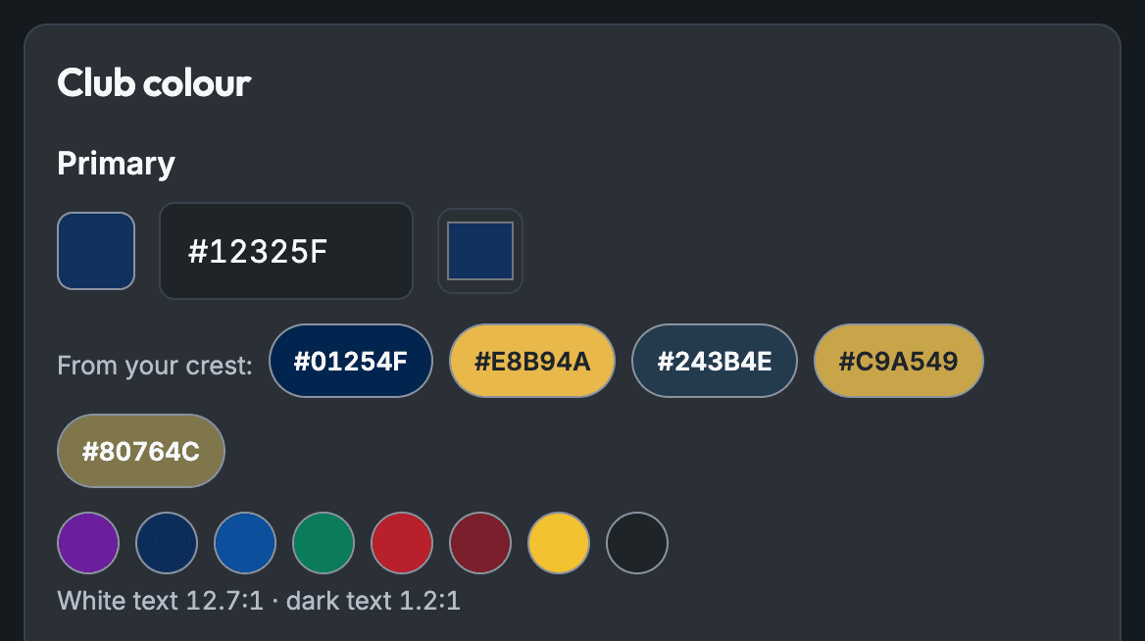The height and width of the screenshot is (641, 1145).
Task: Pick crest colour #243B4E
Action: 715,361
